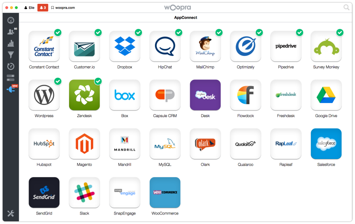The height and width of the screenshot is (224, 355).
Task: Click the search magnifier icon
Action: [x=346, y=7]
